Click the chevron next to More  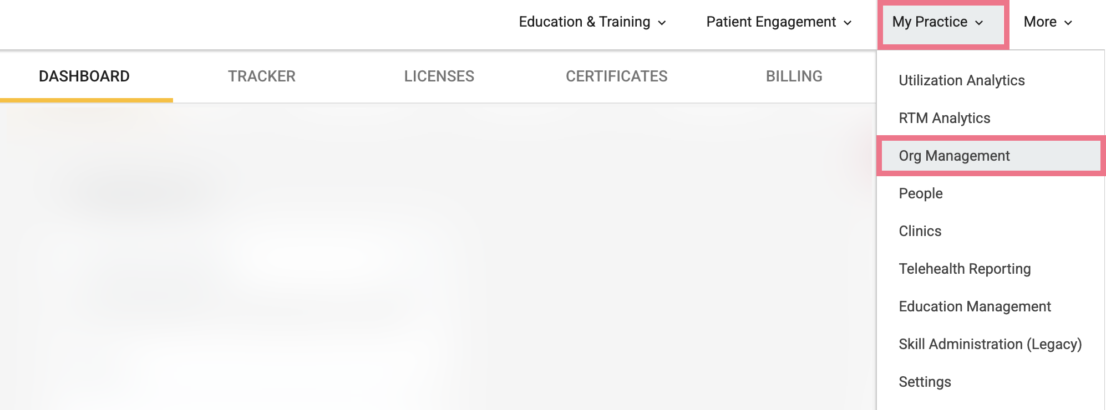(x=1068, y=23)
